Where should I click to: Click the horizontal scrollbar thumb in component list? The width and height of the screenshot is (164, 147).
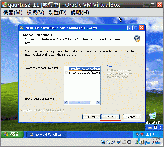coord(79,102)
